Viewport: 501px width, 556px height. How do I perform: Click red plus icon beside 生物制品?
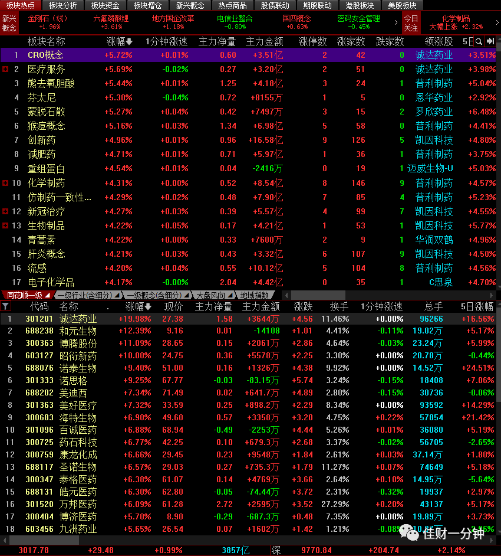point(5,225)
